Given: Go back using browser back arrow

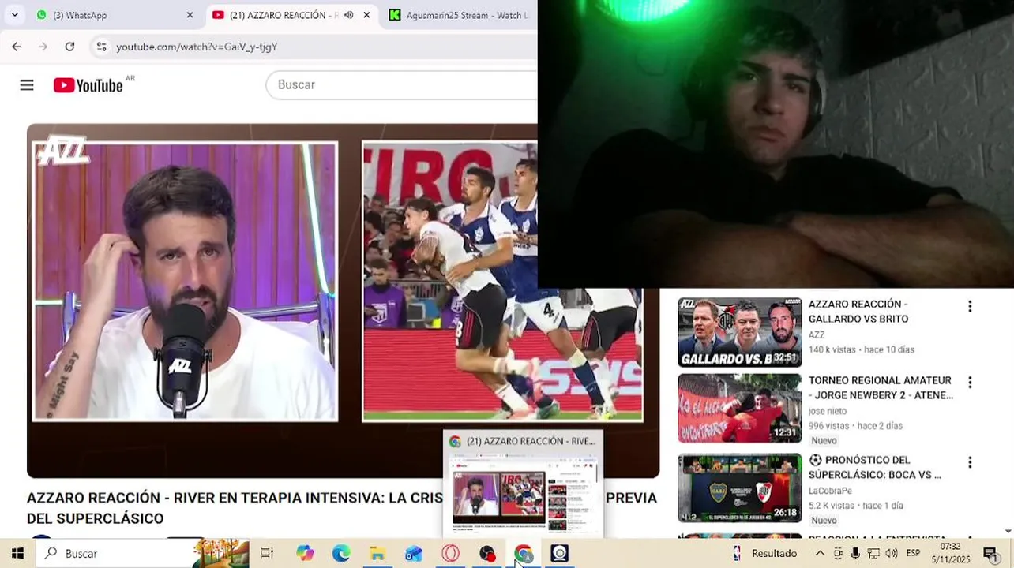Looking at the screenshot, I should pyautogui.click(x=17, y=47).
